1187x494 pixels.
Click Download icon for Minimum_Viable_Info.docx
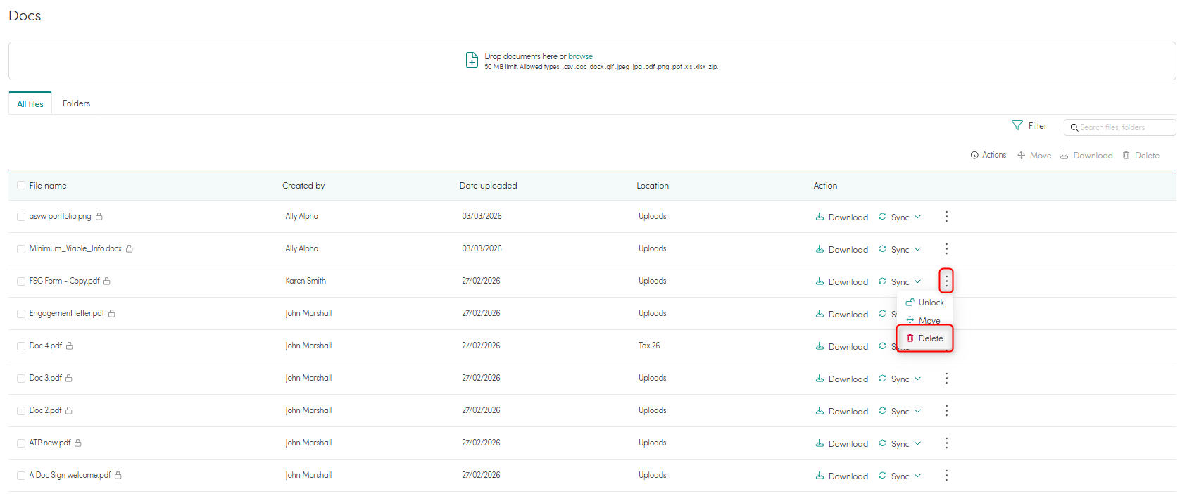pos(819,249)
